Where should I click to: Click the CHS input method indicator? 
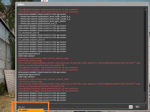[131, 107]
